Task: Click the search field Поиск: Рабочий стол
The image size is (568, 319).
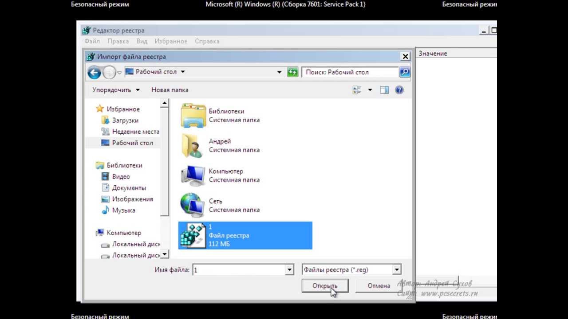Action: [350, 72]
